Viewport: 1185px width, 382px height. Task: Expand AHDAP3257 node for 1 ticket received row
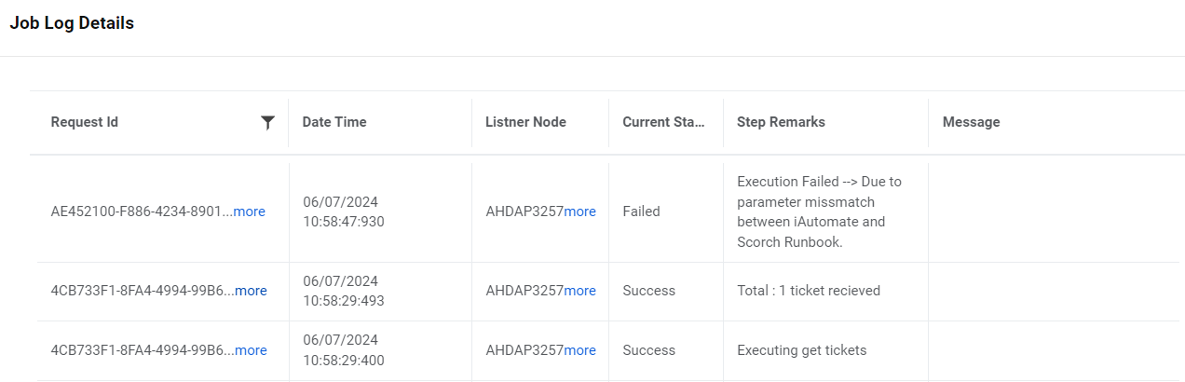click(579, 291)
